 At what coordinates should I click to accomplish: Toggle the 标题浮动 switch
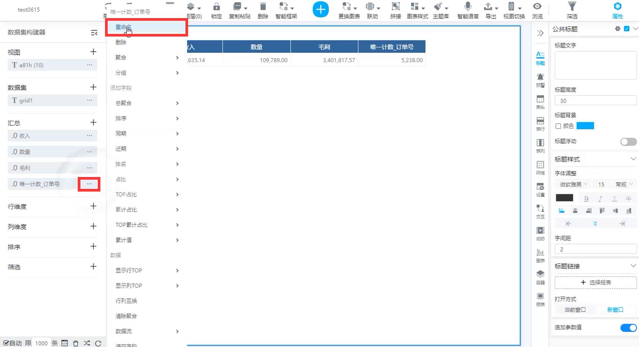pos(629,142)
